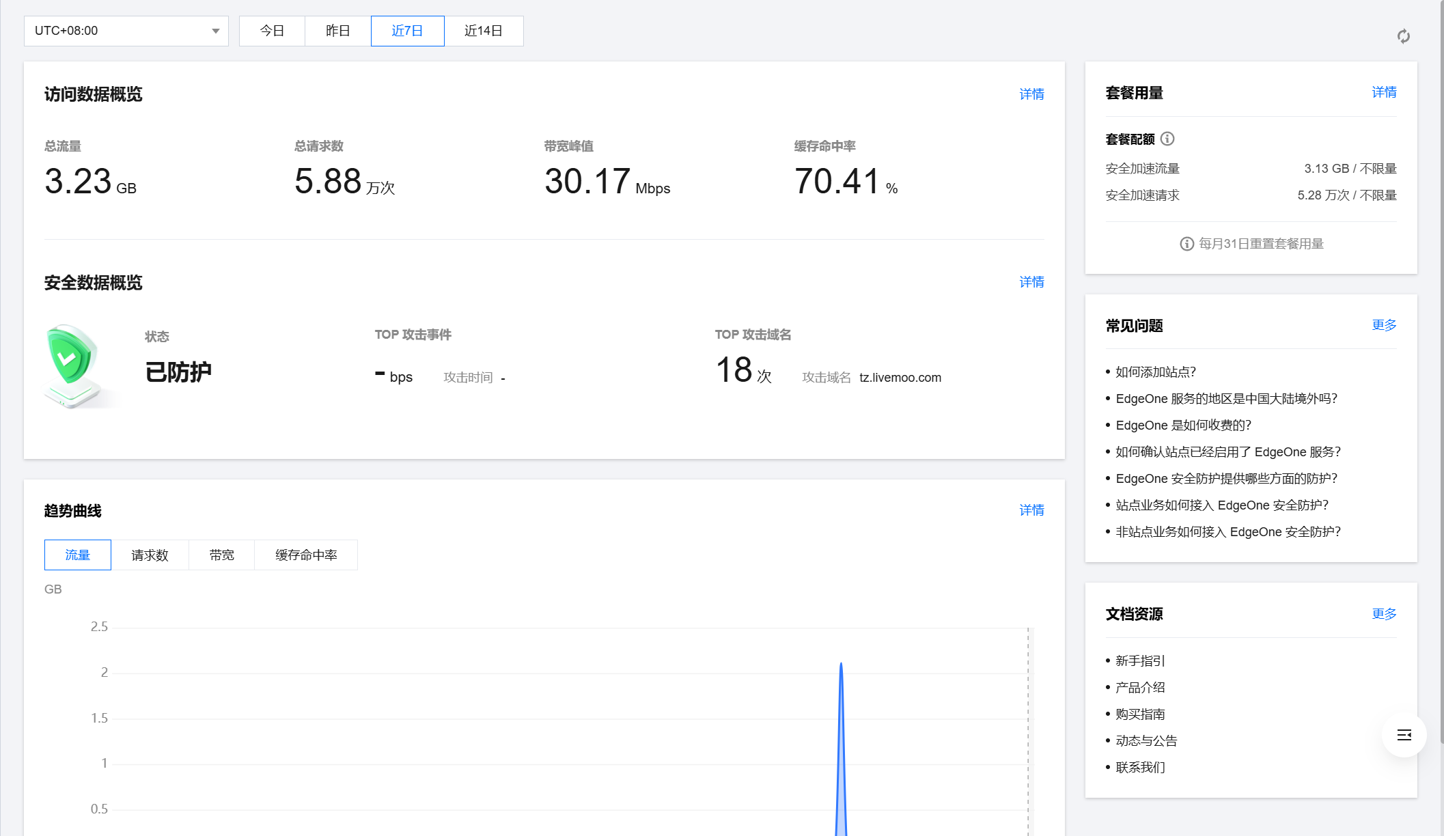Viewport: 1444px width, 836px height.
Task: Open FAQ EdgeOne 是如何收费的?
Action: pos(1184,426)
